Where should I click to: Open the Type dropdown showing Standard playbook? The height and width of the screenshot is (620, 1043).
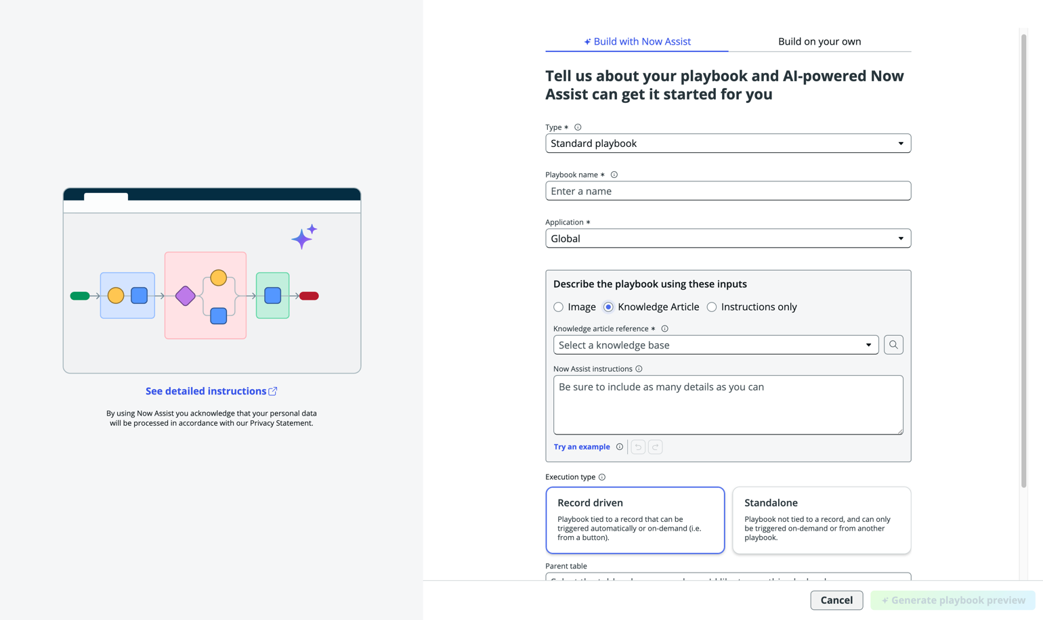tap(728, 143)
